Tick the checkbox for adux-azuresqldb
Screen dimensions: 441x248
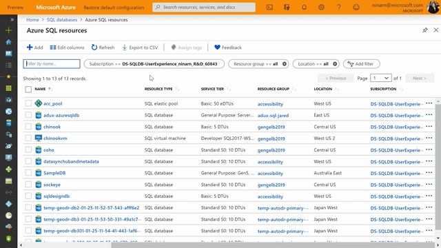coord(28,115)
